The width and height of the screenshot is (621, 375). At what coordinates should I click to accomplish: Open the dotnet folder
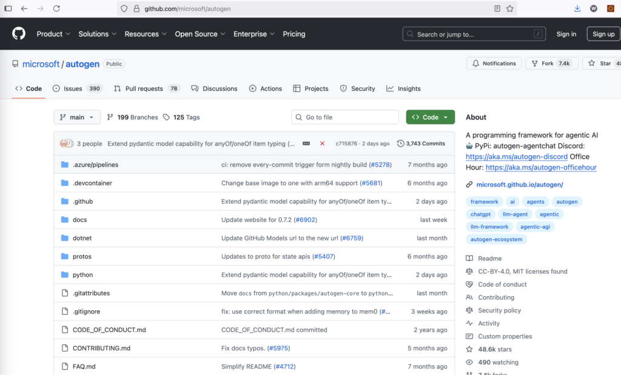click(82, 238)
